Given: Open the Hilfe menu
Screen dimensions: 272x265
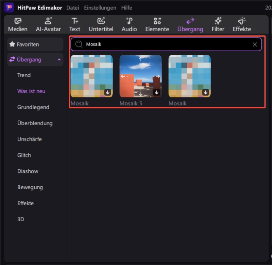Looking at the screenshot, I should 126,7.
